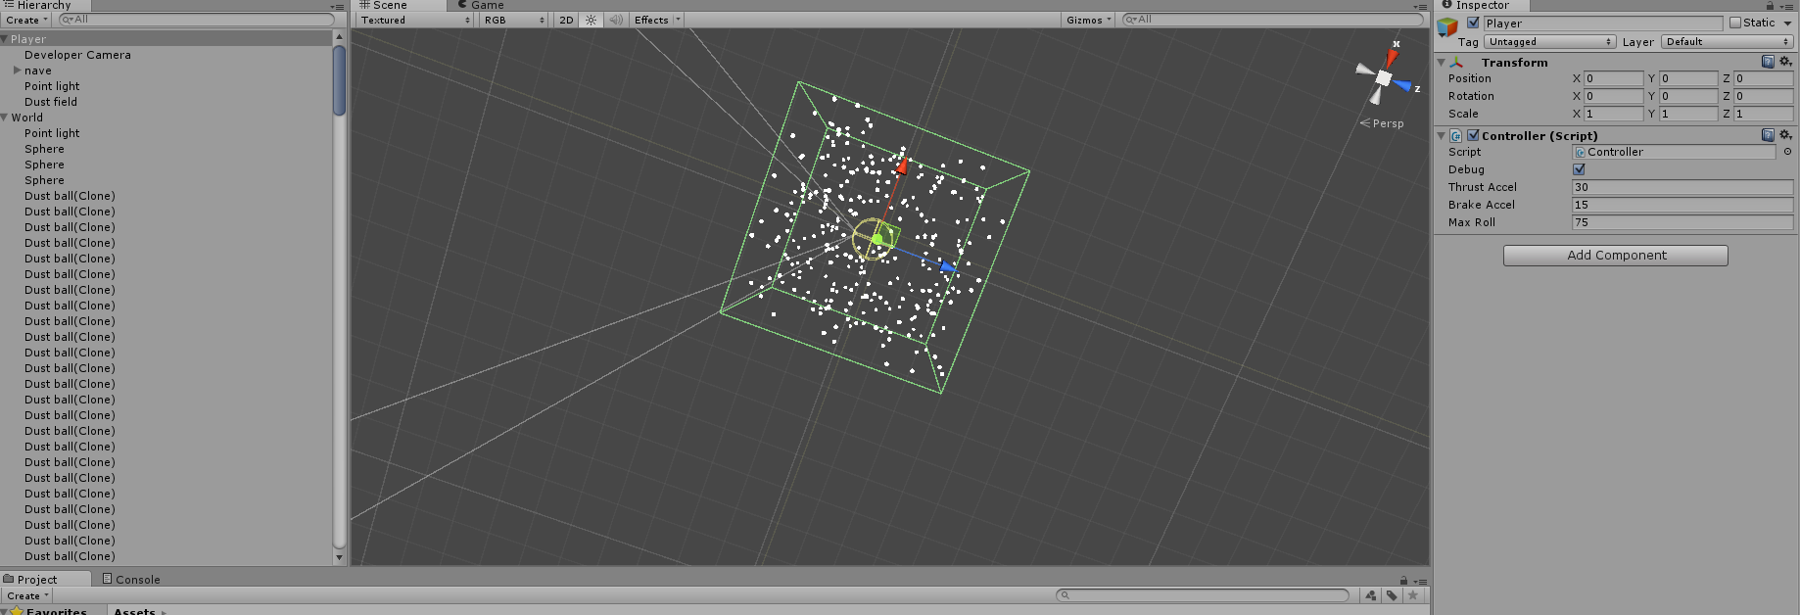This screenshot has height=615, width=1800.
Task: Open the Gizmos dropdown
Action: point(1089,20)
